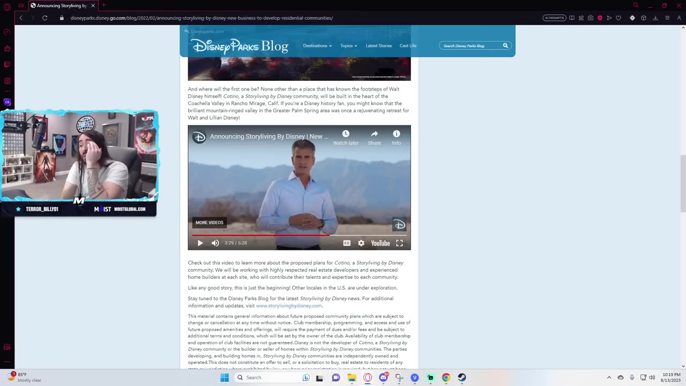Search tabs with magnifier icon
Screen dimensions: 686x386
(x=636, y=5)
